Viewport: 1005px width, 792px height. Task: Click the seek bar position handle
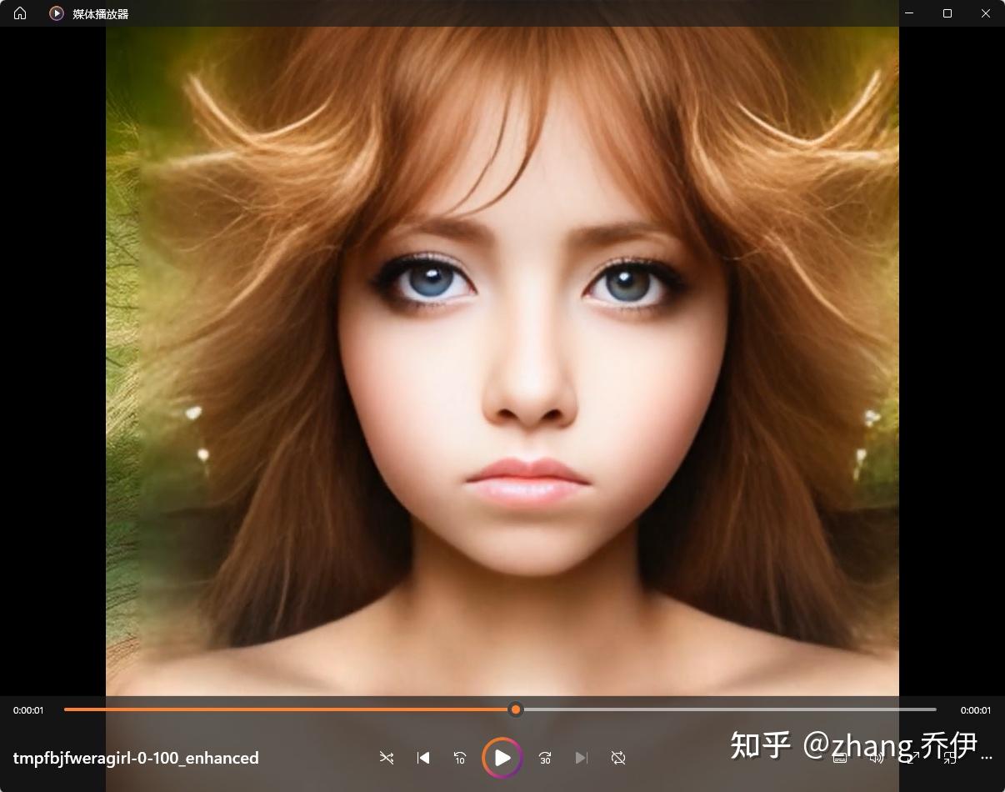click(516, 709)
